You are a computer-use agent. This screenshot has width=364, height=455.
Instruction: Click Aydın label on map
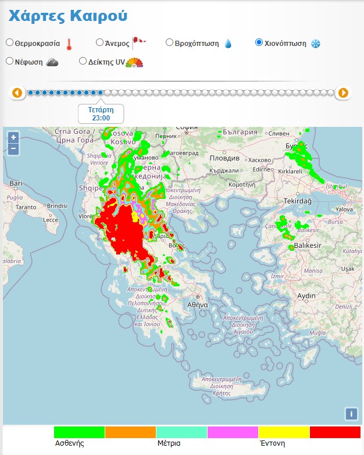click(x=306, y=296)
